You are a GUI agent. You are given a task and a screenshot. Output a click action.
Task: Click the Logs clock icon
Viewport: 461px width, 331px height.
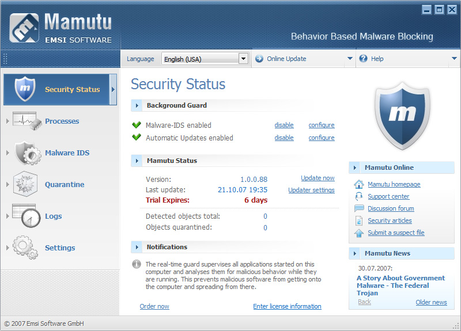pyautogui.click(x=27, y=216)
